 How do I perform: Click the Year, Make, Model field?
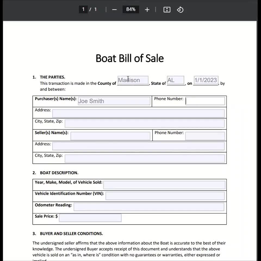164,185
